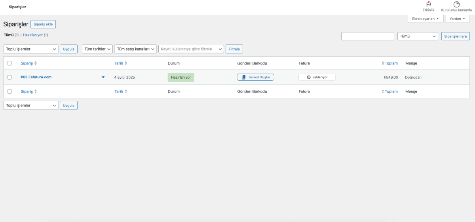Open the top Toplu işlemler dropdown
Screen dimensions: 475x222
(31, 49)
